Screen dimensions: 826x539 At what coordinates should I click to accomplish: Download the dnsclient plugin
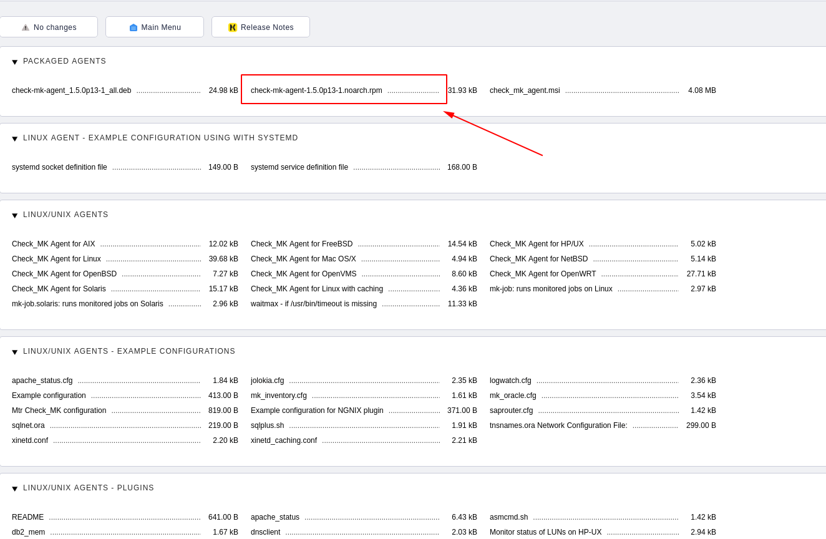[265, 532]
